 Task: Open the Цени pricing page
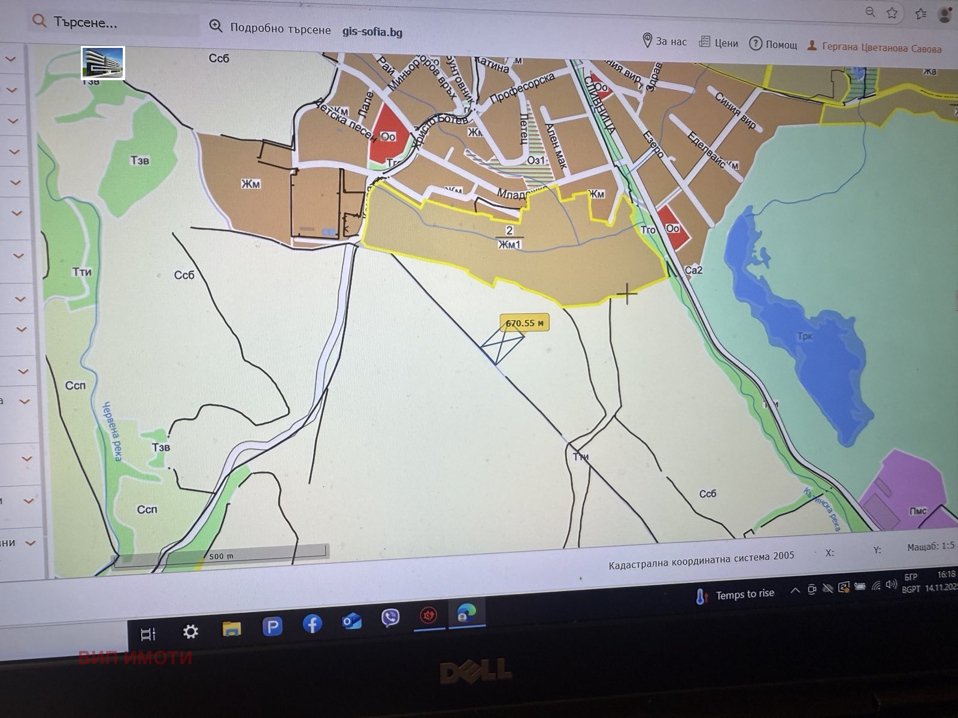pyautogui.click(x=718, y=43)
